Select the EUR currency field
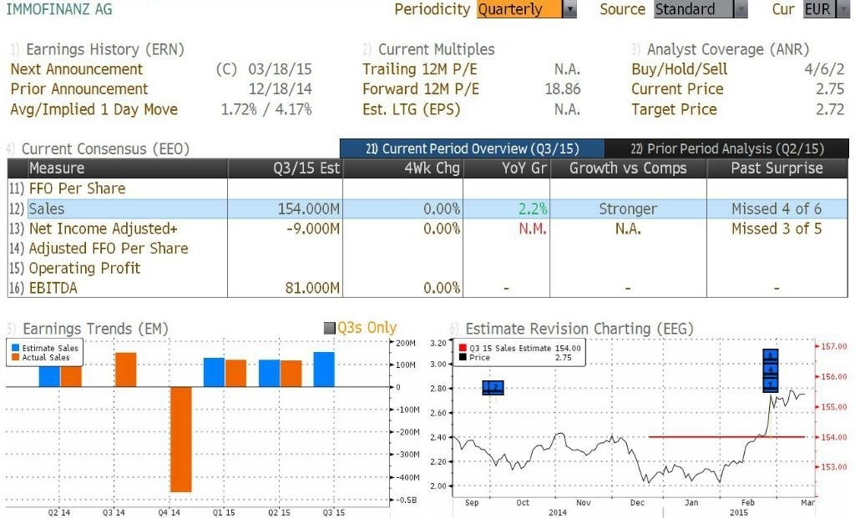Viewport: 855px width, 518px height. click(819, 9)
